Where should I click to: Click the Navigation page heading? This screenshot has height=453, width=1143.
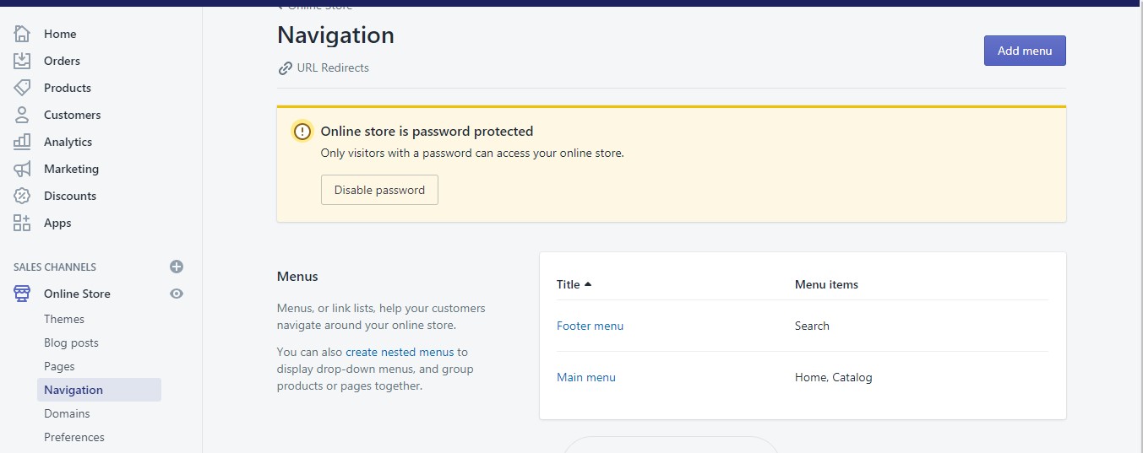(335, 35)
